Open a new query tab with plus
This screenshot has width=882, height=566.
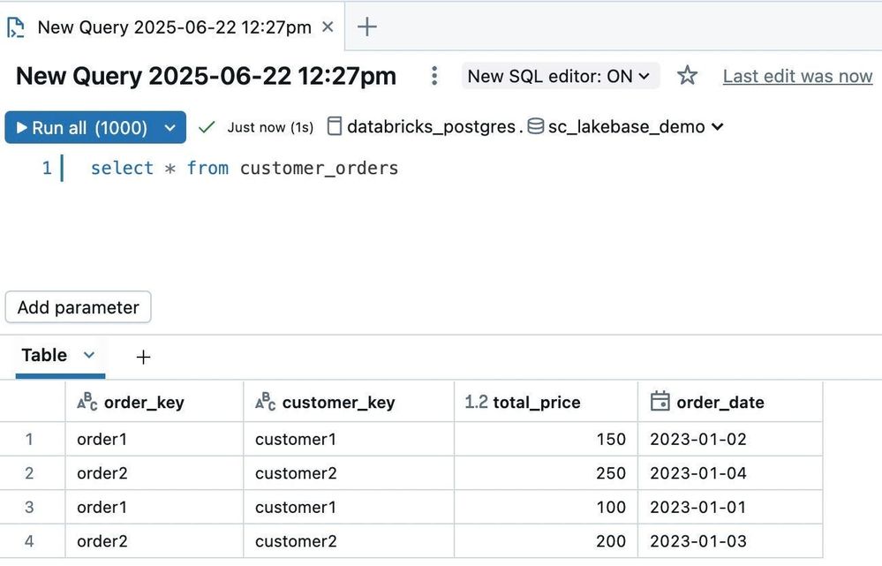(x=367, y=27)
